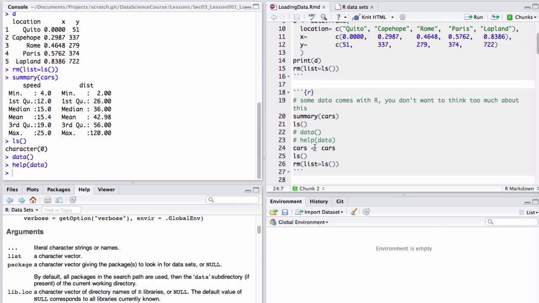This screenshot has height=303, width=539.
Task: Click 'summary(cars)' code on line 20
Action: pos(316,116)
